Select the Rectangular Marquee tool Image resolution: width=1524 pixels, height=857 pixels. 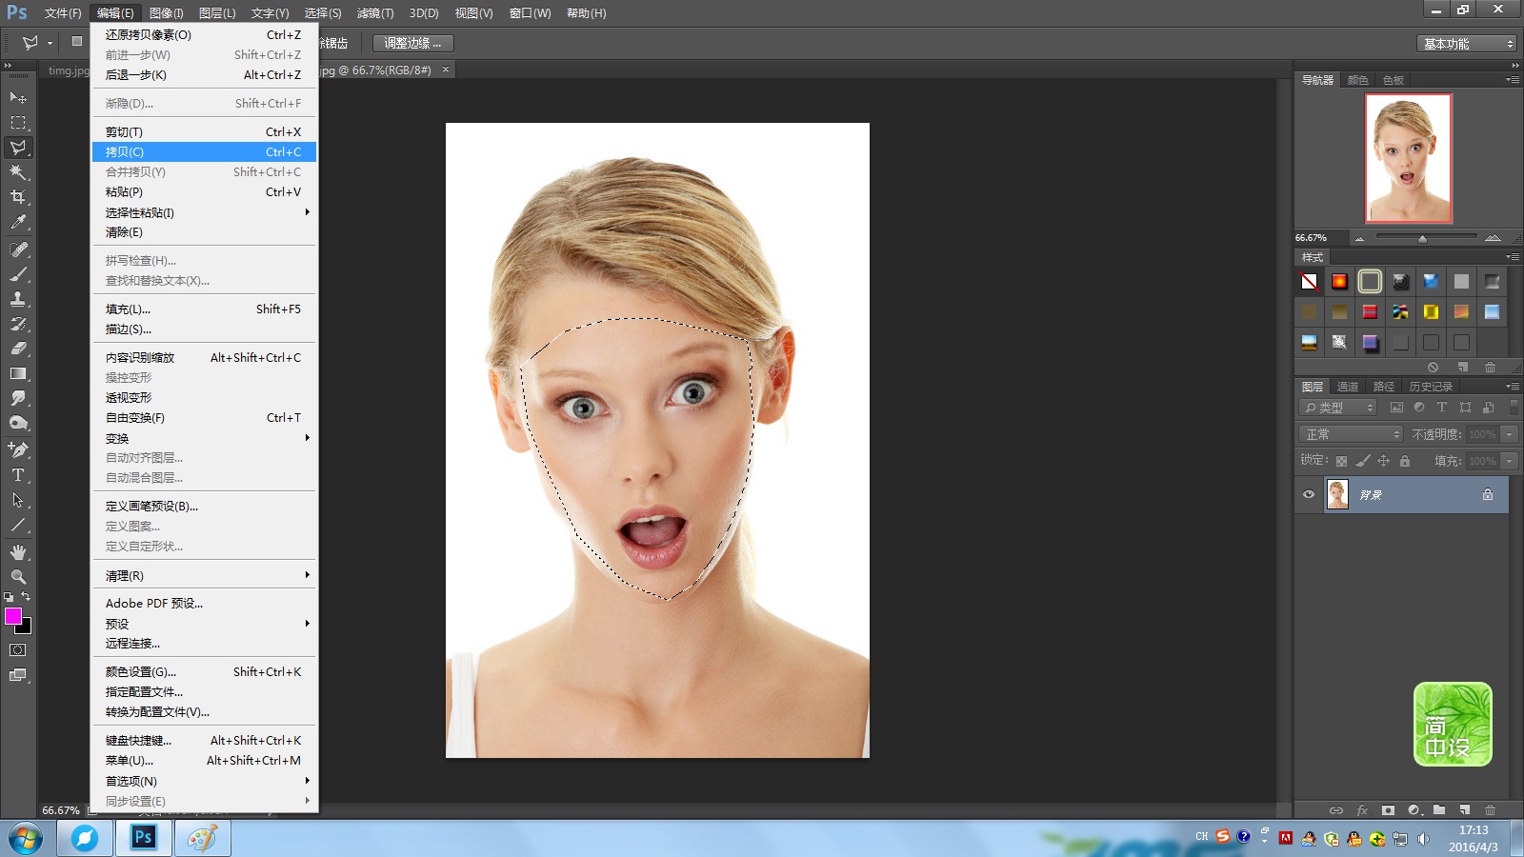click(18, 123)
